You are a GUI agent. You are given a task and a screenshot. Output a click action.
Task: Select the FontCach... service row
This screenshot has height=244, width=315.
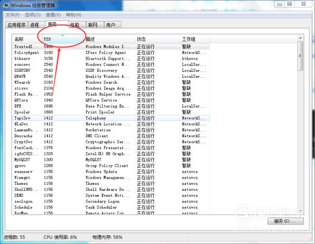pyautogui.click(x=111, y=148)
